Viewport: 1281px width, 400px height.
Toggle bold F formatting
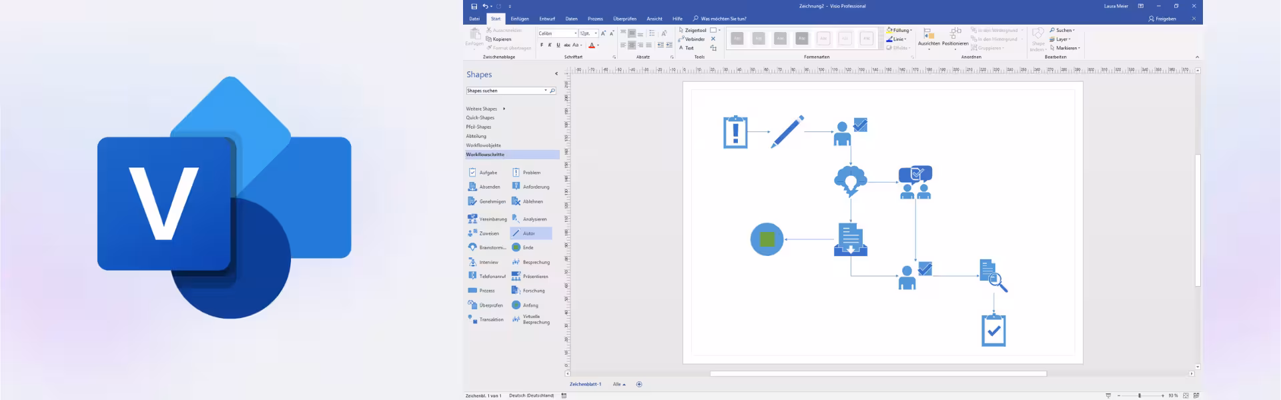click(x=542, y=45)
